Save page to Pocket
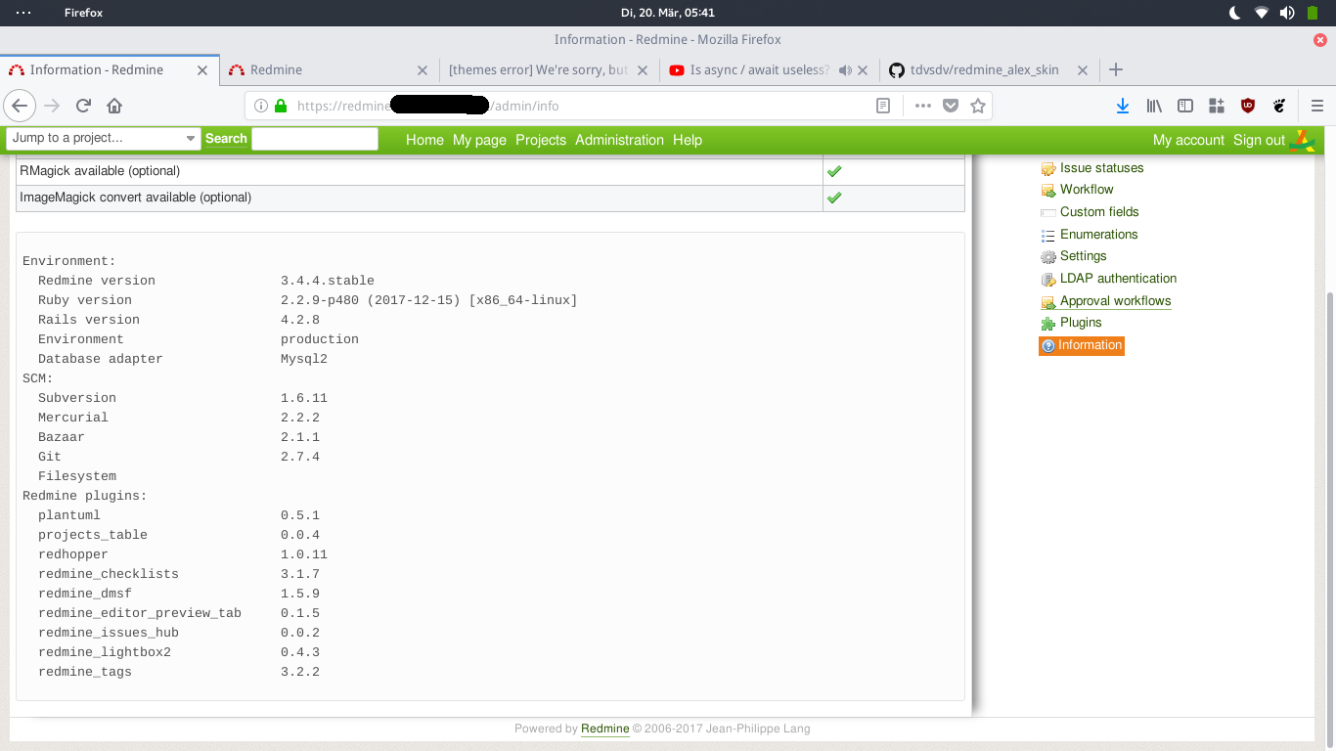The width and height of the screenshot is (1336, 751). tap(950, 106)
